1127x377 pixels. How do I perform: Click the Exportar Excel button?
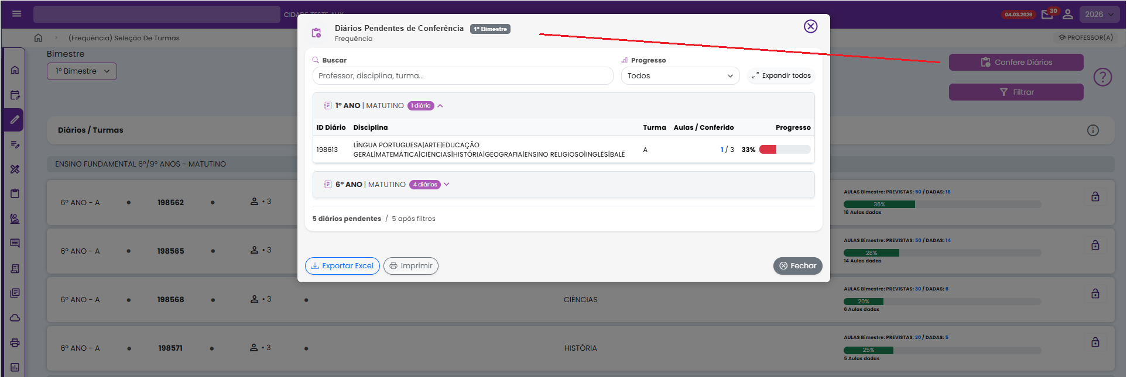[x=342, y=266]
